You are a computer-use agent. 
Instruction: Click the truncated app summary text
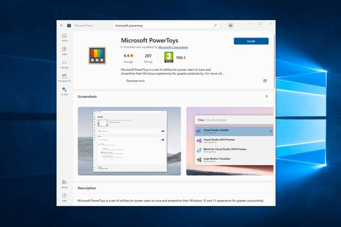172,71
